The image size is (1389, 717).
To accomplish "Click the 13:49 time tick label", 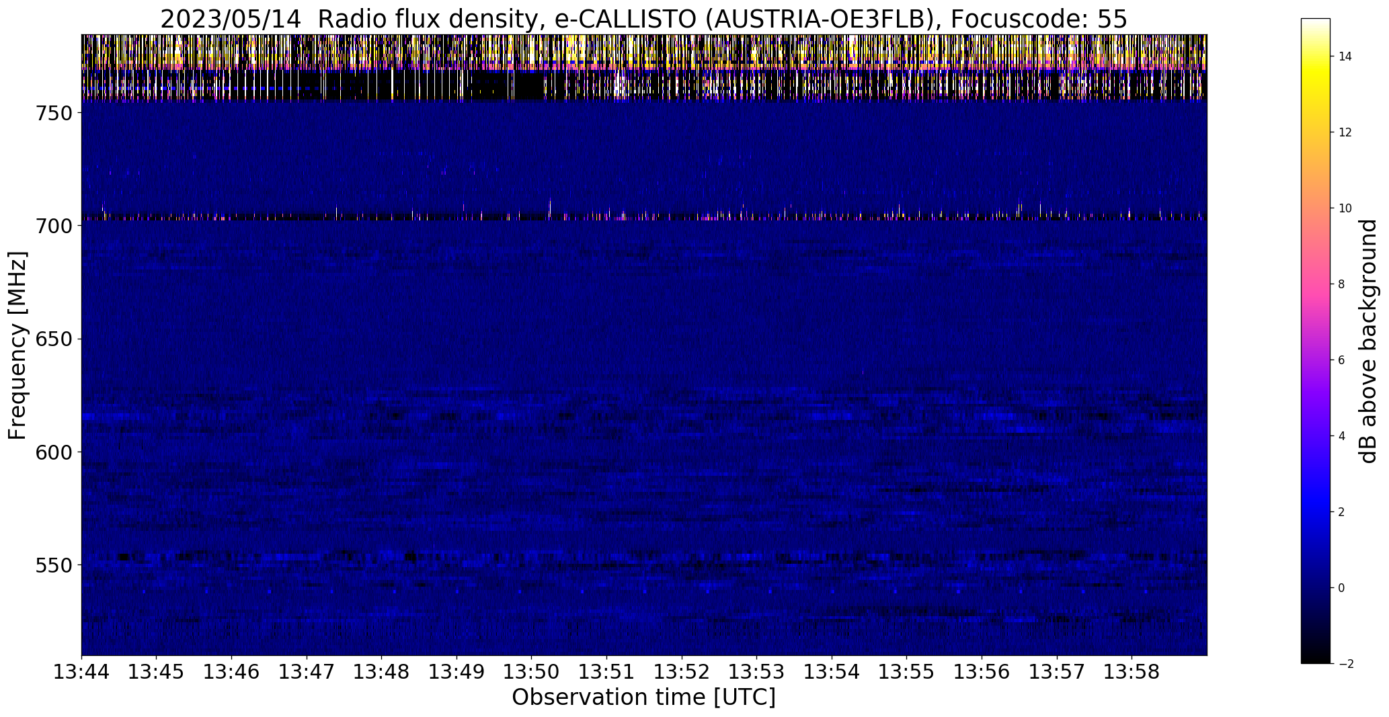I will [457, 672].
